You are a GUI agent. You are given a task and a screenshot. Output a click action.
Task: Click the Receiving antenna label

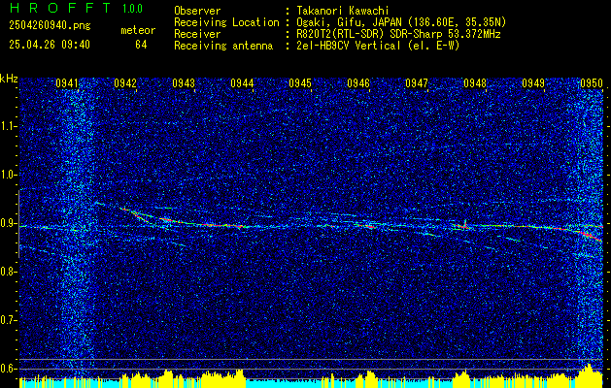tap(223, 46)
